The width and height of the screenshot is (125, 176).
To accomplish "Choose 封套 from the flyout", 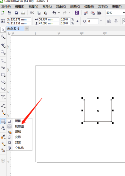I will tap(19, 142).
